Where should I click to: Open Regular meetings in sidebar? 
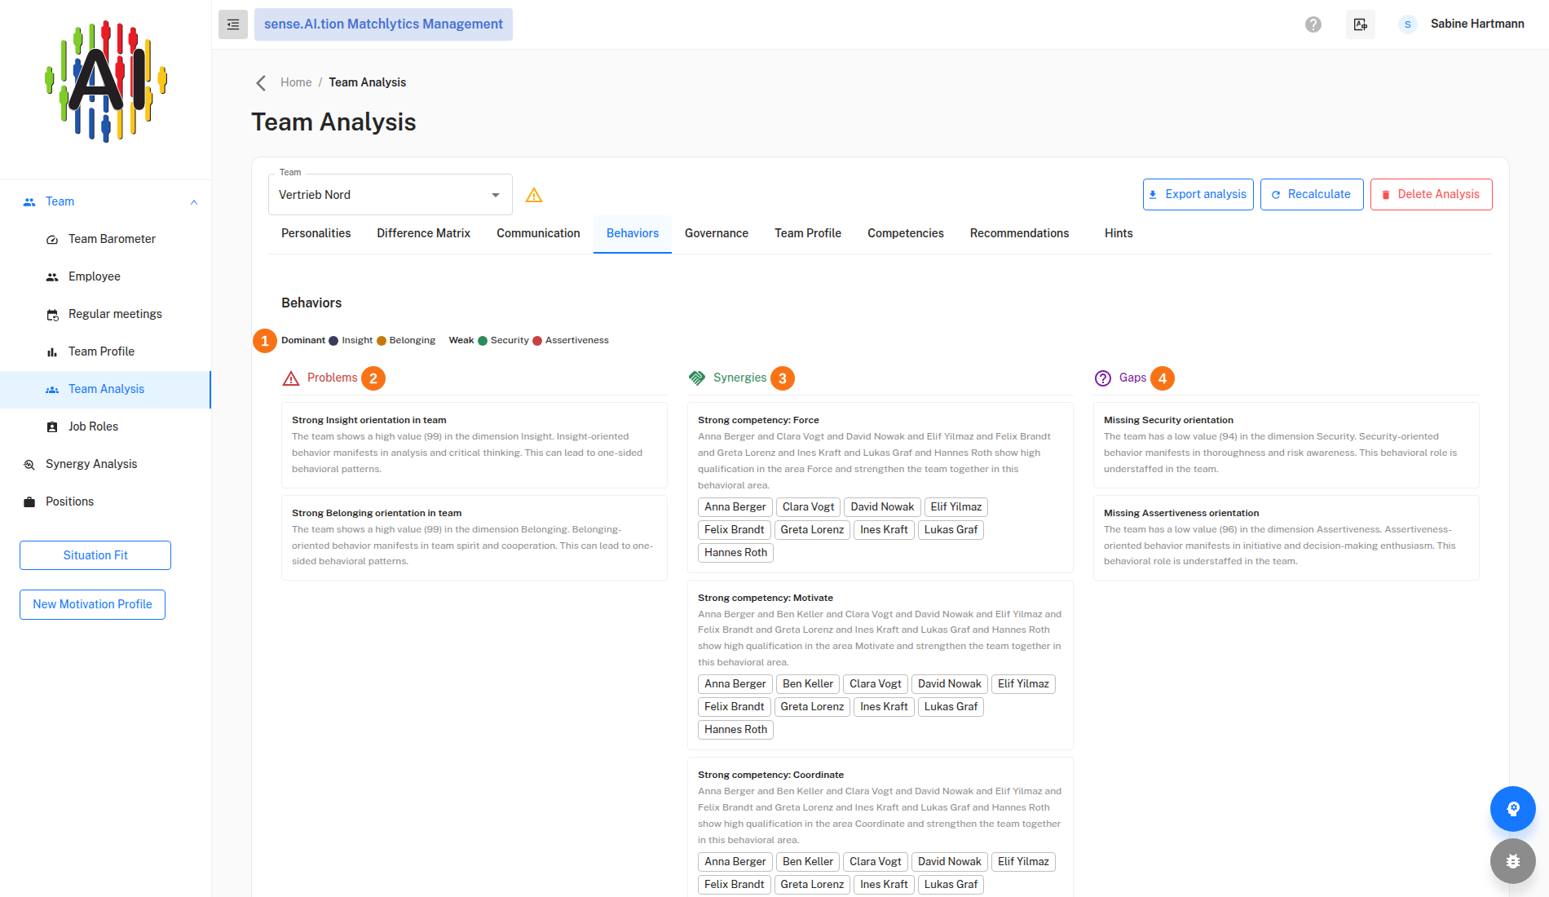(x=105, y=314)
